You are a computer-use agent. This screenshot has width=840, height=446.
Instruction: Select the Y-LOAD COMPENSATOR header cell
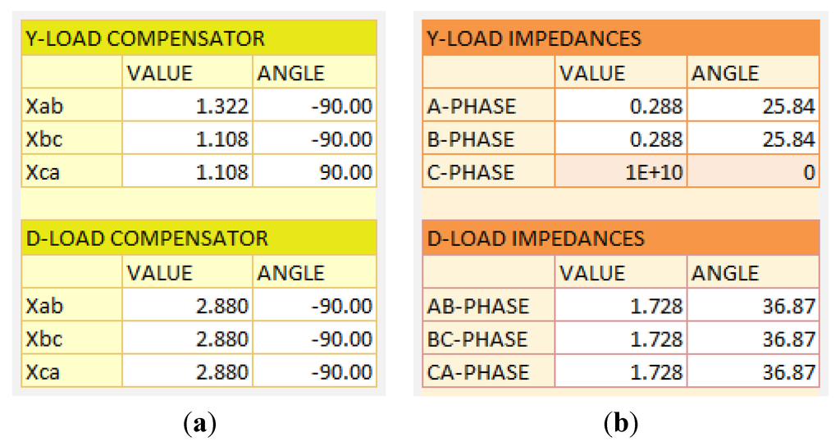198,39
